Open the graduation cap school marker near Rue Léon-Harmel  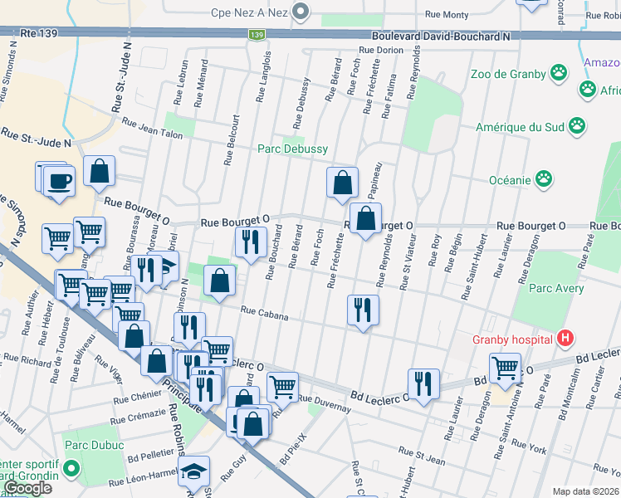tap(193, 472)
